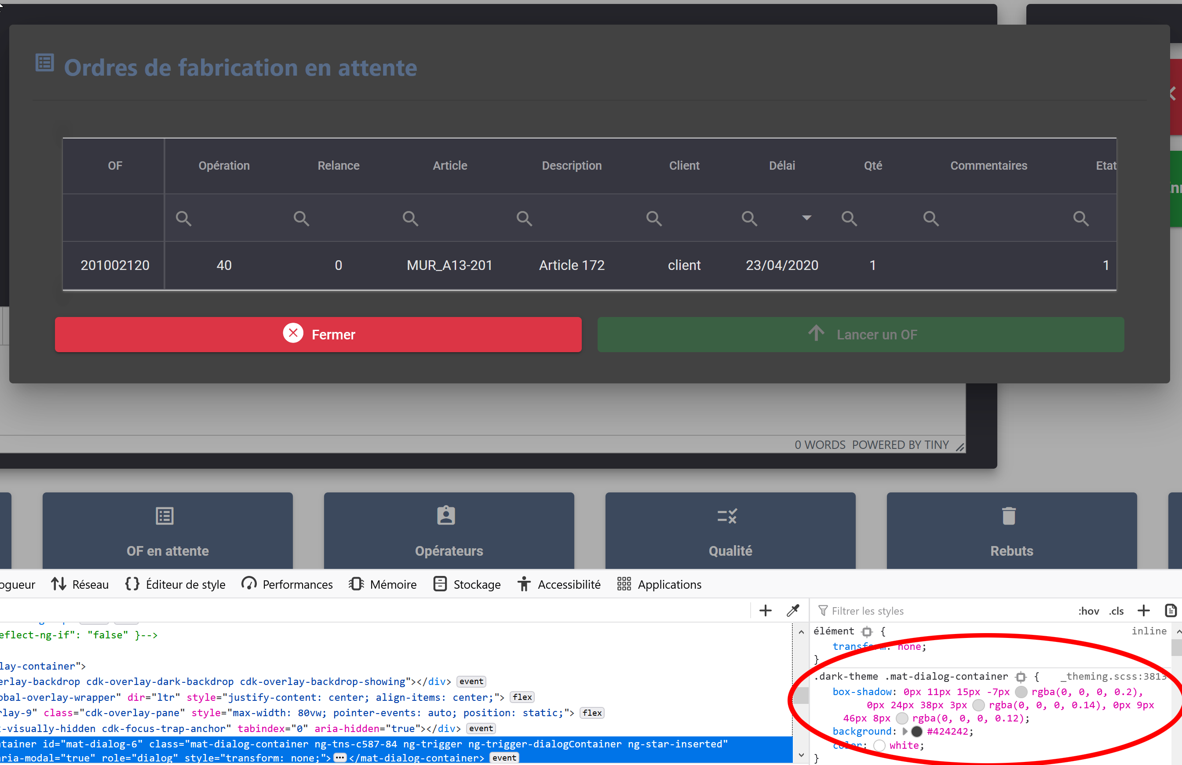
Task: Expand the collapsed mat-dialog-container node ellipsis
Action: tap(340, 758)
